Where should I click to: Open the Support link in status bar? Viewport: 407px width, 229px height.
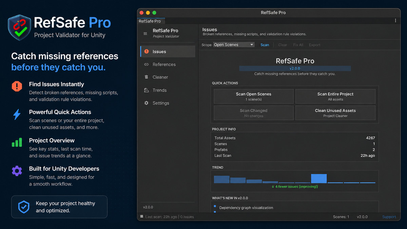tap(389, 217)
